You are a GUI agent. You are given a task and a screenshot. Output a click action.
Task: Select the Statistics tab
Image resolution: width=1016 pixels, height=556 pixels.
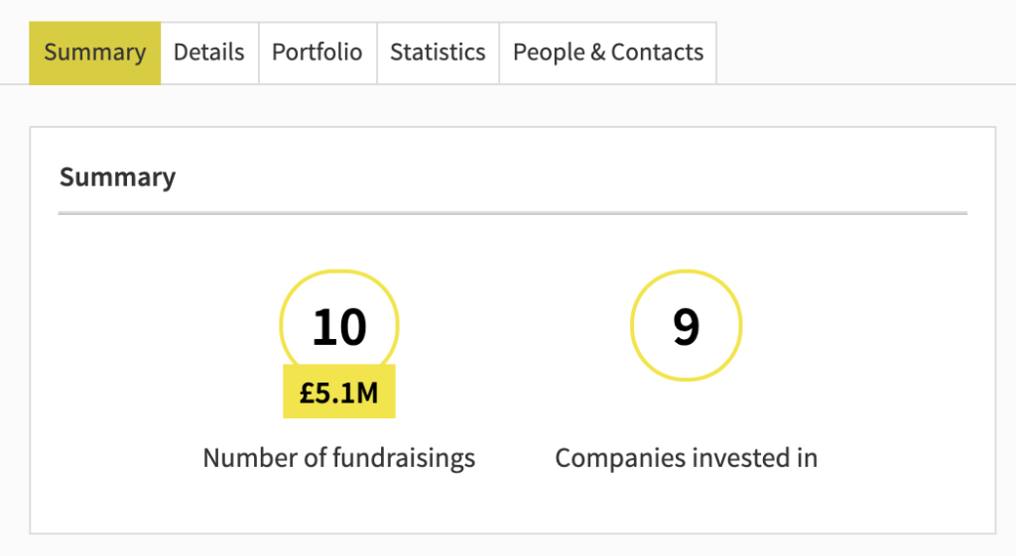(x=438, y=53)
